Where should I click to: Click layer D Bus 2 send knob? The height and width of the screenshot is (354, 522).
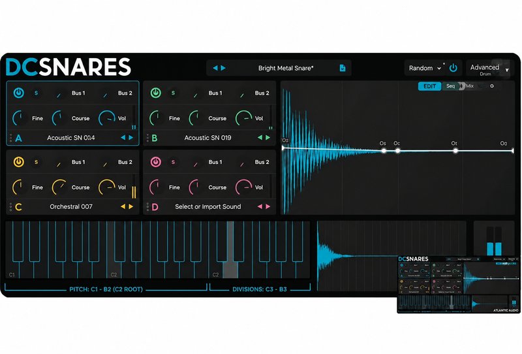click(241, 164)
